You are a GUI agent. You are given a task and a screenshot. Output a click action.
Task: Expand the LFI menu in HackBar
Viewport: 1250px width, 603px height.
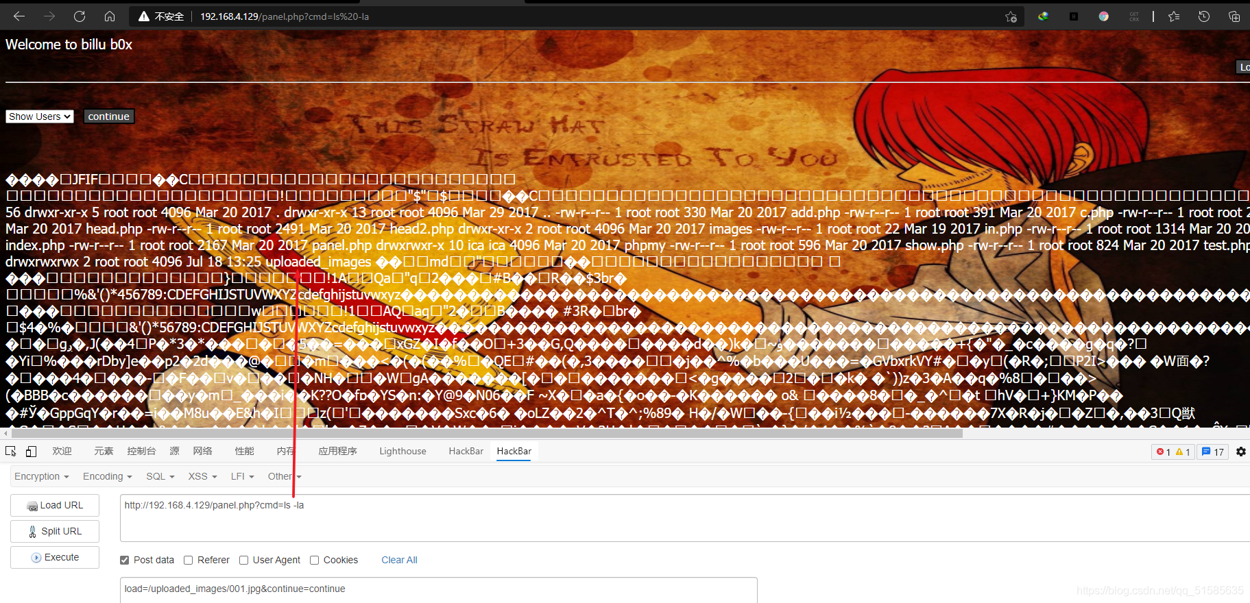click(242, 476)
